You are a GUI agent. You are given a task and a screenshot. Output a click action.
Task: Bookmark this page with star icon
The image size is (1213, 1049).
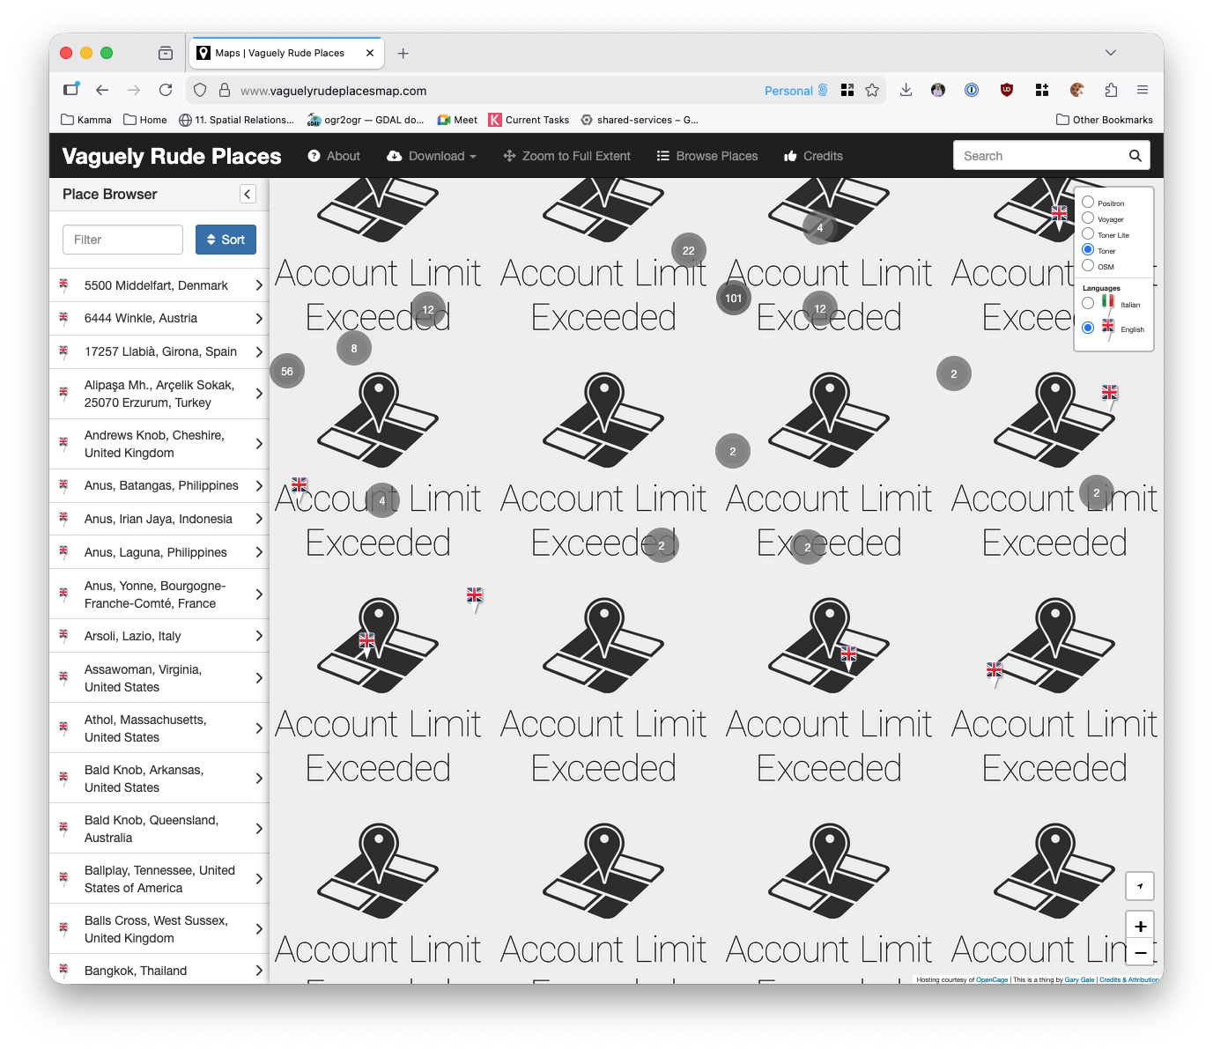click(x=872, y=90)
